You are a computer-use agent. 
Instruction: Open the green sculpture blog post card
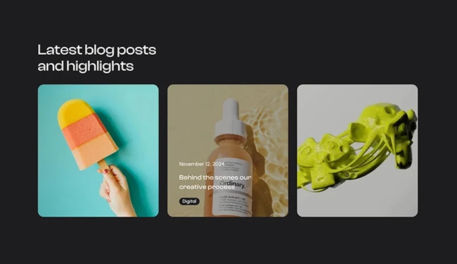357,150
